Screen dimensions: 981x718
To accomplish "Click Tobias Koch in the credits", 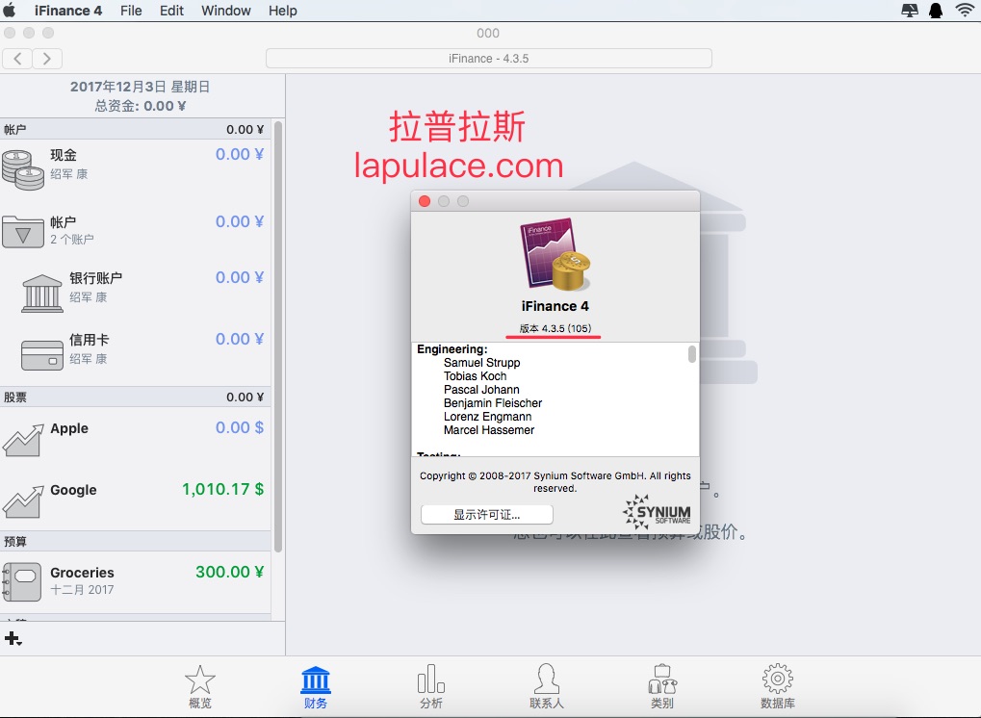I will [475, 376].
